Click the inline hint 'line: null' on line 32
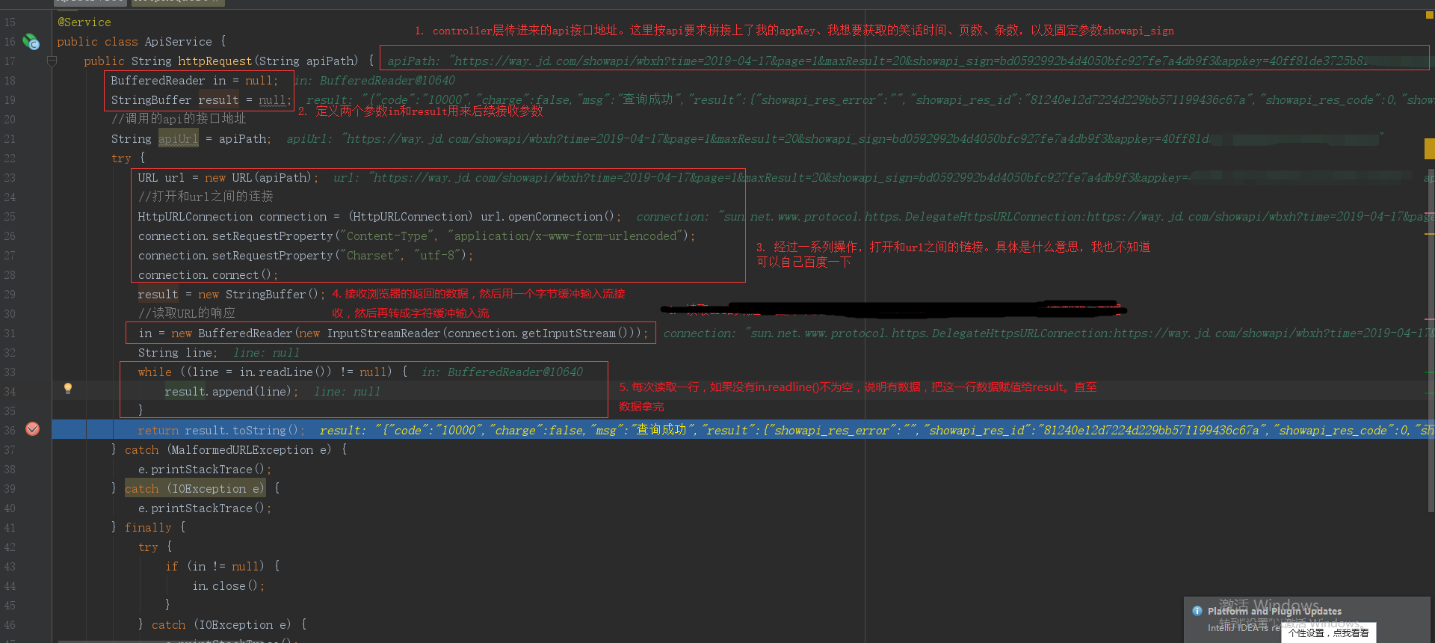 click(x=266, y=353)
